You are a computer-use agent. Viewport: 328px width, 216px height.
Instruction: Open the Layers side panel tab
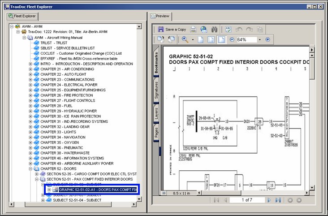(156, 114)
